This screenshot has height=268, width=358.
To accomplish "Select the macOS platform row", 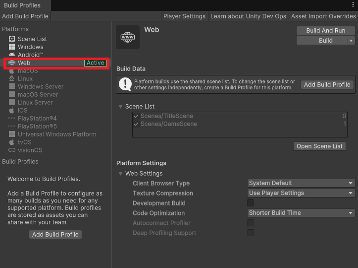I will tap(55, 70).
